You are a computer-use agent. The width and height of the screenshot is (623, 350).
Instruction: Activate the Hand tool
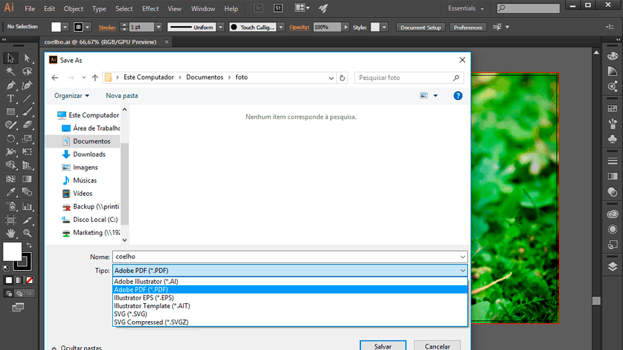(x=10, y=233)
